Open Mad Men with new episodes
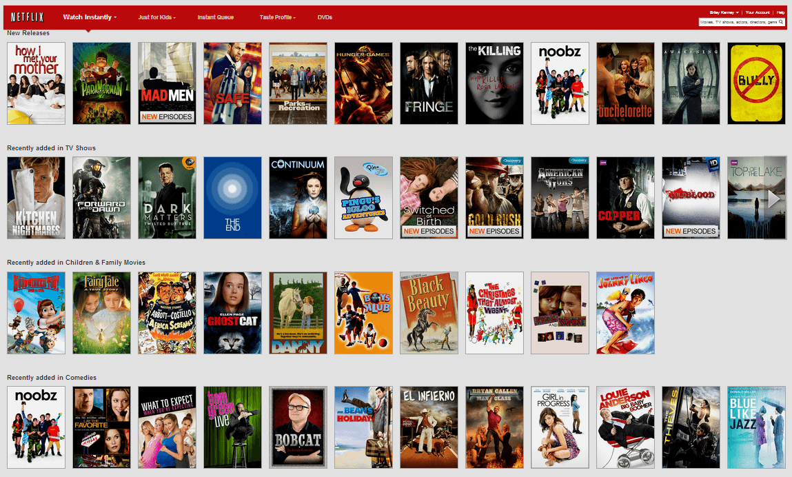The width and height of the screenshot is (792, 477). [x=167, y=83]
